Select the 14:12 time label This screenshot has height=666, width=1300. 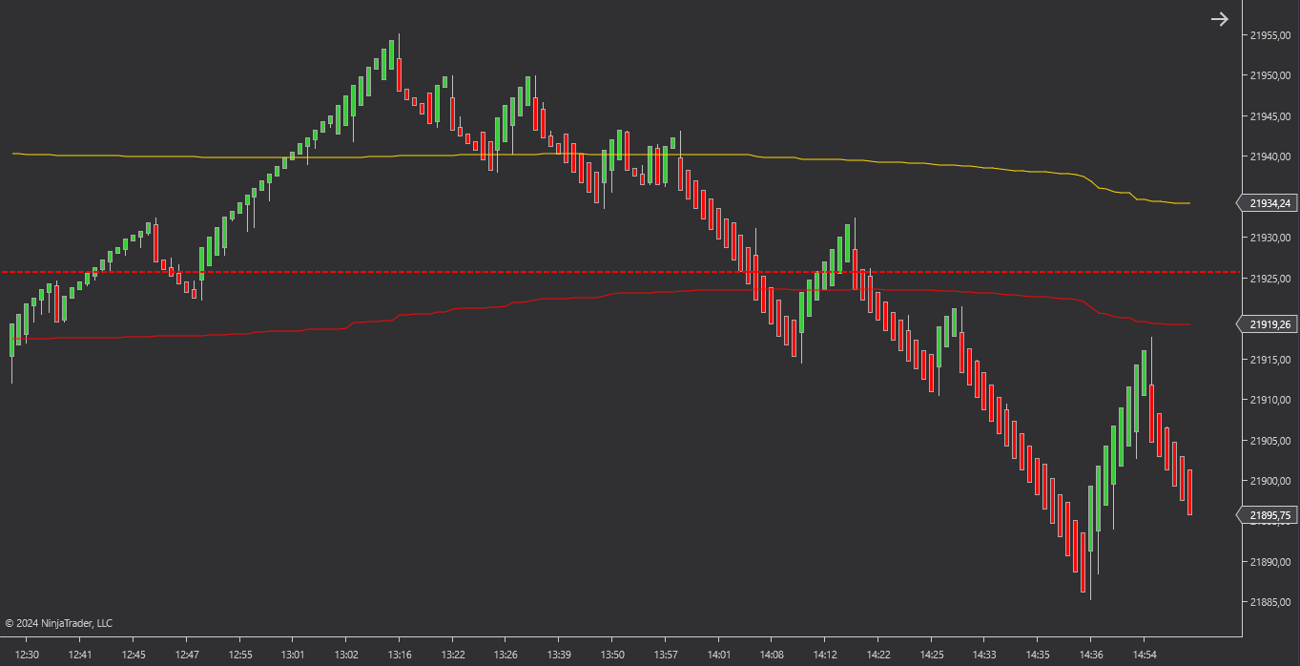[x=824, y=656]
